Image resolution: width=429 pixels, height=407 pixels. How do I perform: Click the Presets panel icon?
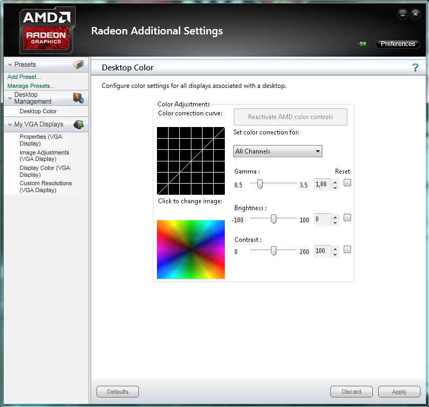tap(78, 65)
